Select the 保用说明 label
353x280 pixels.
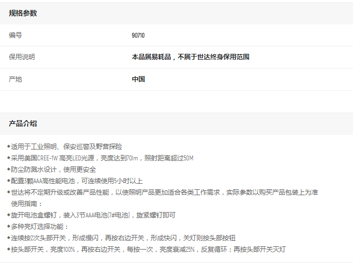(x=22, y=57)
